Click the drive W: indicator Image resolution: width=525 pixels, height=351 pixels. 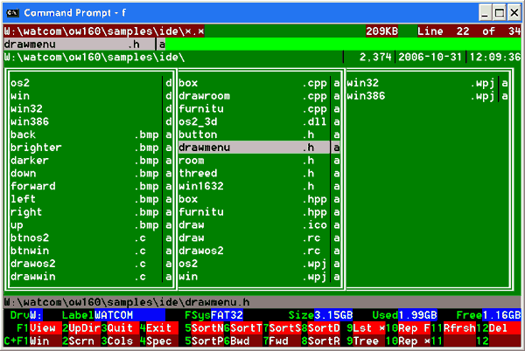tap(36, 314)
